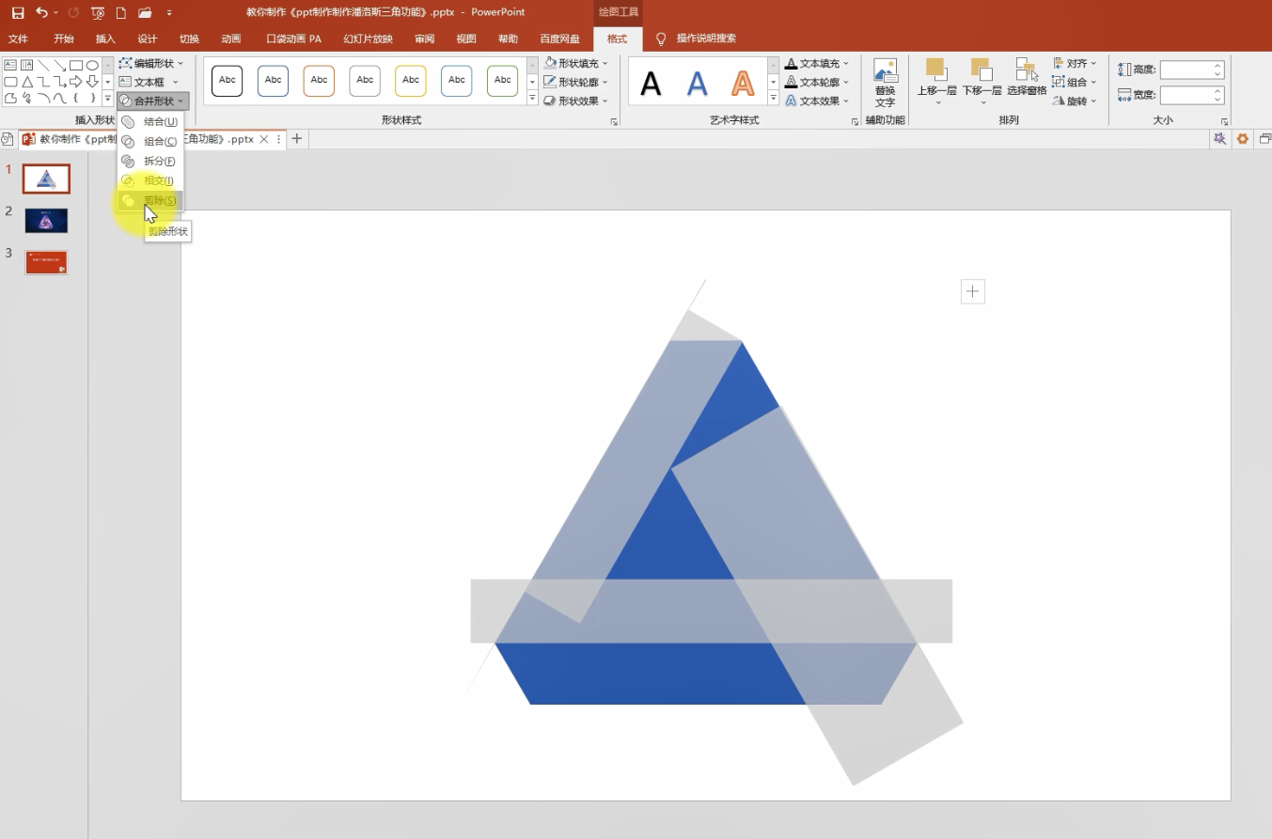
Task: Click Send Backward (下移一层) button
Action: click(981, 81)
